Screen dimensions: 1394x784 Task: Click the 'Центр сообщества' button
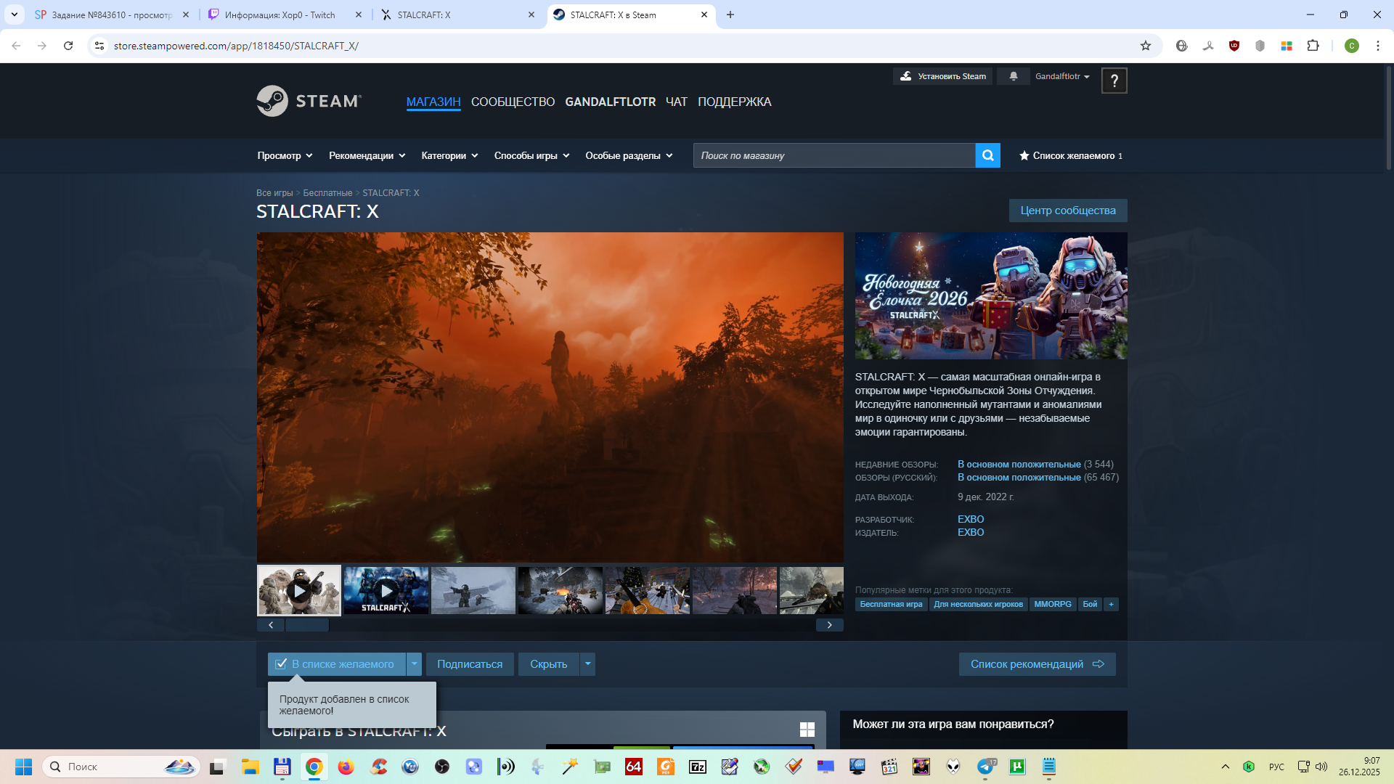coord(1067,211)
